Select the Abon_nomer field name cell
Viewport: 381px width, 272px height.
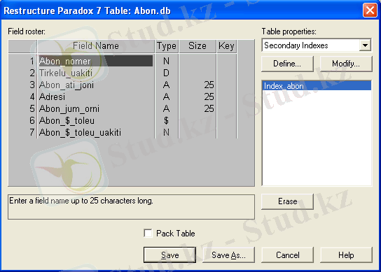coord(96,61)
